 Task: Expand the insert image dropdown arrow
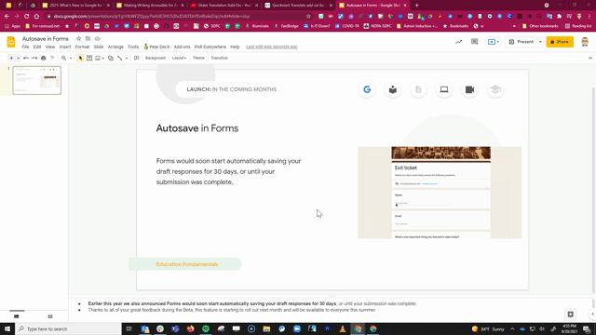pyautogui.click(x=103, y=58)
